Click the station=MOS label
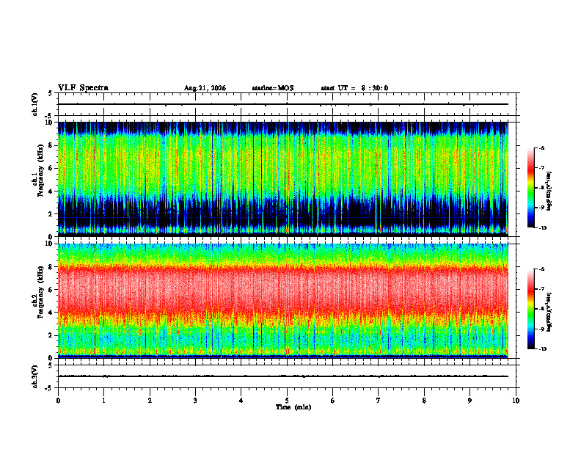Viewport: 581px width, 449px height. (273, 88)
